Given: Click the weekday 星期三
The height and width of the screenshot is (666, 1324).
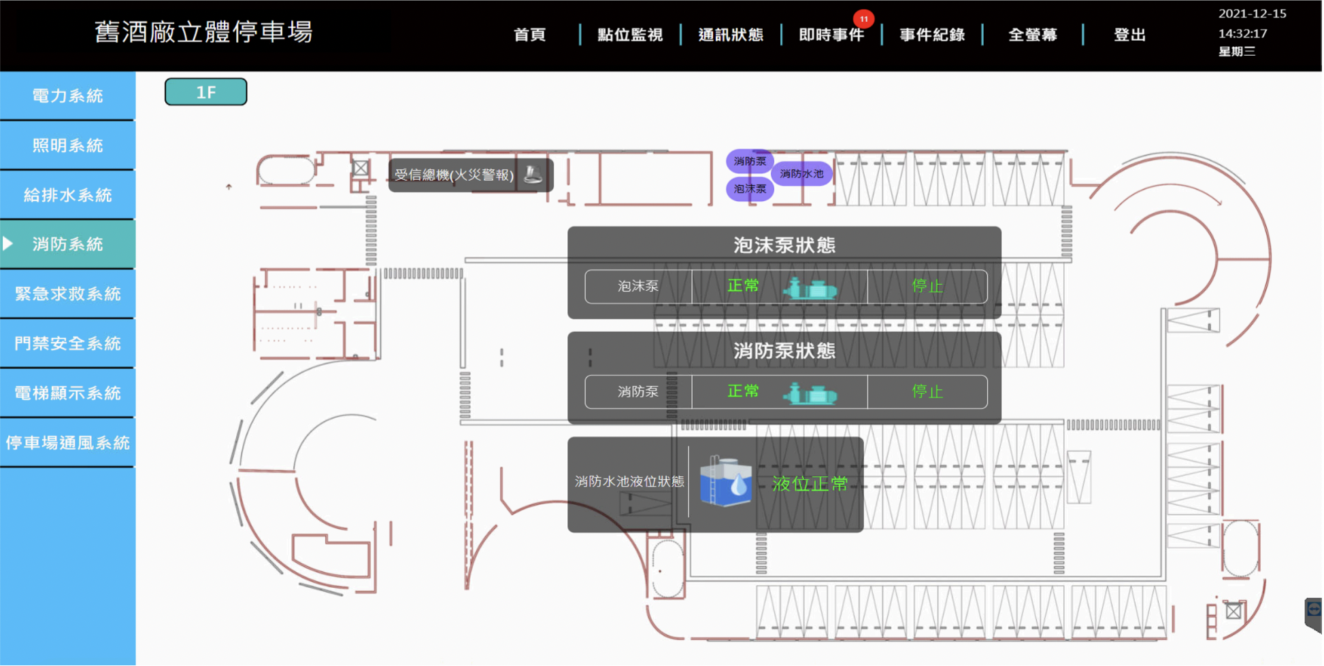Looking at the screenshot, I should click(1237, 52).
